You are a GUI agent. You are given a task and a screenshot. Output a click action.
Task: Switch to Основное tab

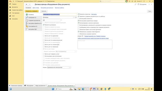click(28, 8)
